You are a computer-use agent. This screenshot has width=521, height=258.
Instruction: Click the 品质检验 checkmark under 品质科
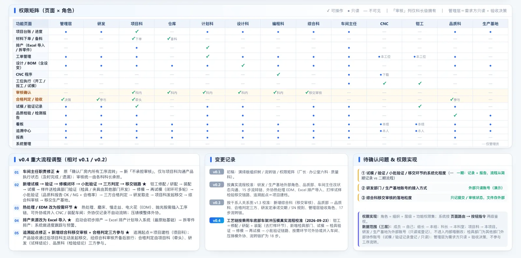coord(455,115)
